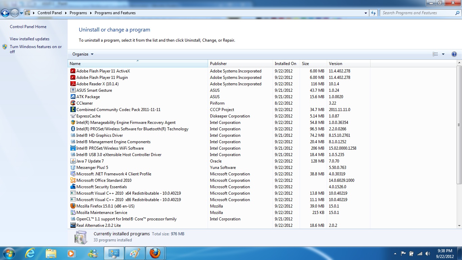Viewport: 462px width, 260px height.
Task: Click the search magnifier icon
Action: coord(457,13)
